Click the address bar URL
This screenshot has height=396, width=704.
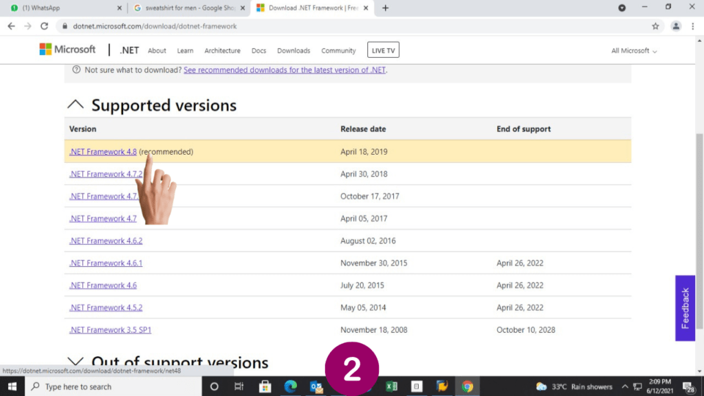click(155, 26)
